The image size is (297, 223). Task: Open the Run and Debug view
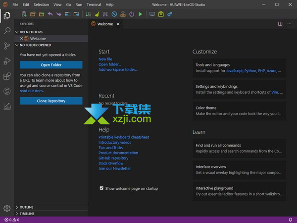pos(7,61)
